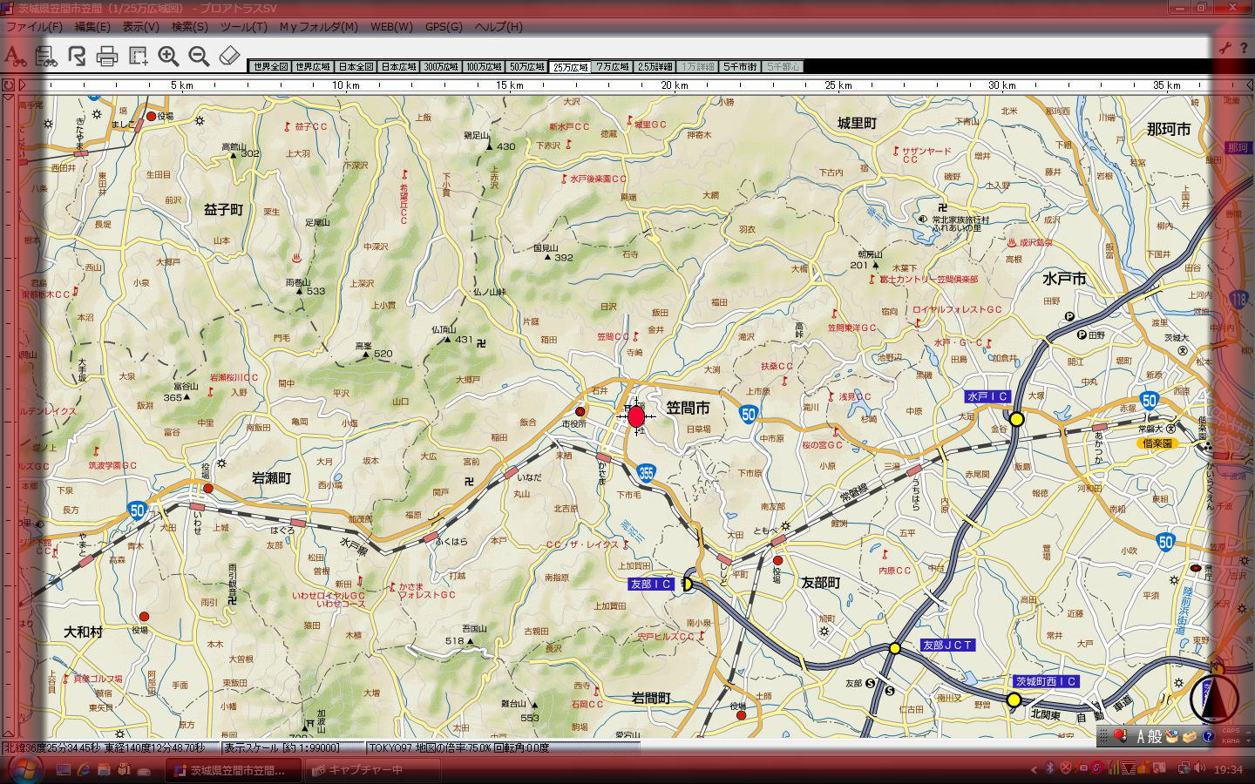Switch map scale to 50万広域
Image resolution: width=1255 pixels, height=784 pixels.
(527, 67)
